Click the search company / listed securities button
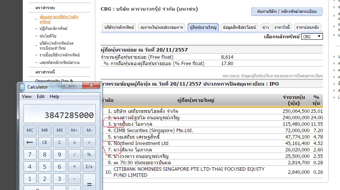Screen dimensions: 340x190 [287, 11]
